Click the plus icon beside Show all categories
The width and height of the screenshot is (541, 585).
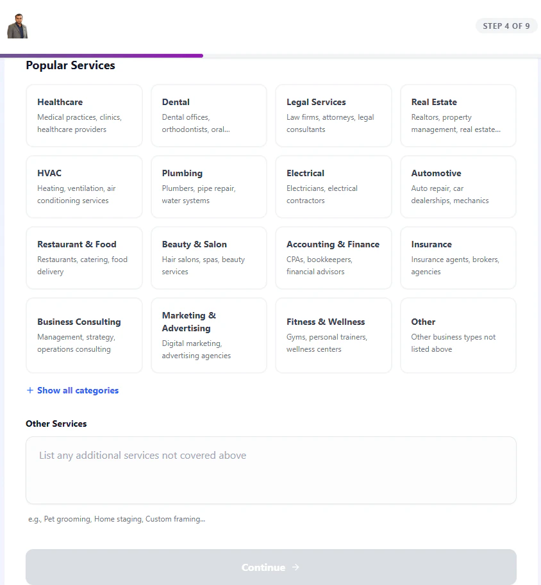pyautogui.click(x=29, y=390)
